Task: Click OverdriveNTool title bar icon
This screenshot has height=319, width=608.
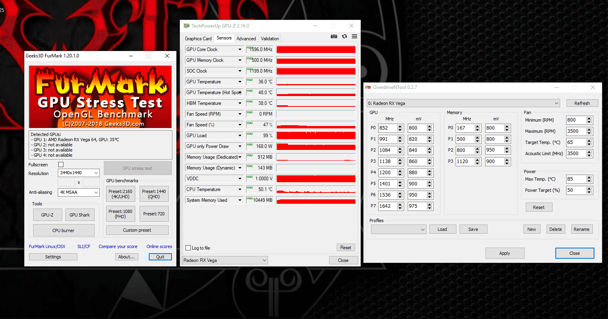Action: [368, 87]
